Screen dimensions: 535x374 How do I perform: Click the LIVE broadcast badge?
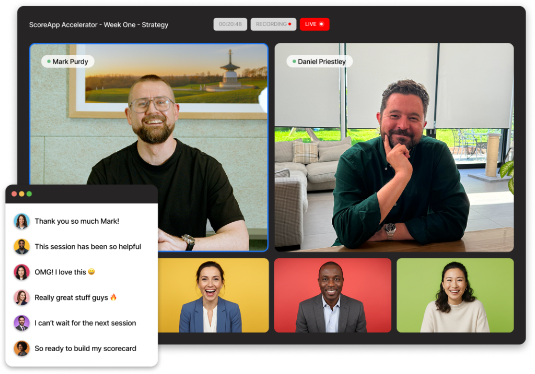[x=315, y=24]
